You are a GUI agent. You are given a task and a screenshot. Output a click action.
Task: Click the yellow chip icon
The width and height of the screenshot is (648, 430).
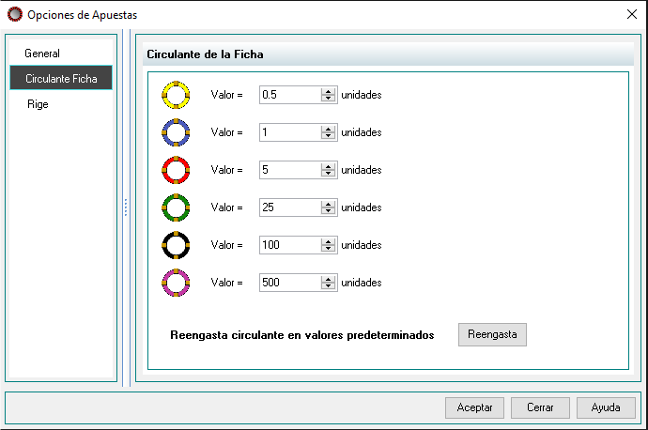pos(176,95)
